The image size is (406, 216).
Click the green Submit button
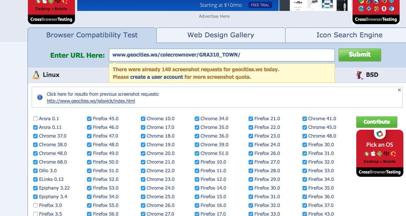point(360,55)
